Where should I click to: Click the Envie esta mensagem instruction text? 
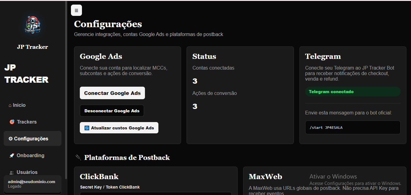(x=349, y=113)
